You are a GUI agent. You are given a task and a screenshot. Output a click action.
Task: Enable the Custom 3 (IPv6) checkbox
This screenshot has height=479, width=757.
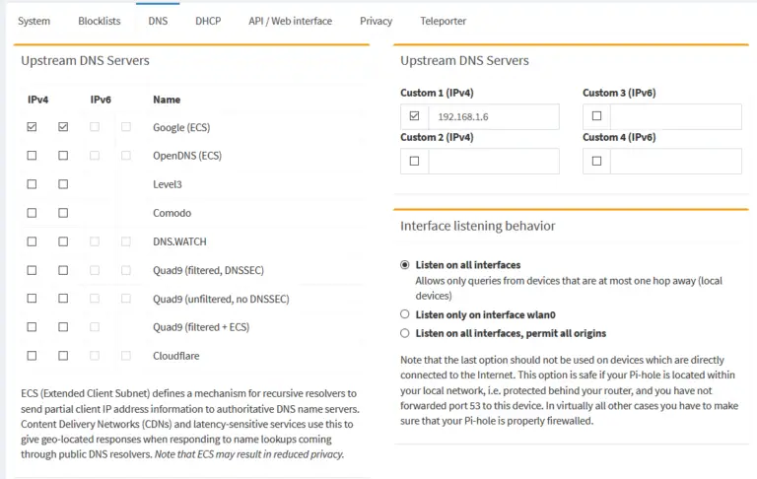click(596, 116)
